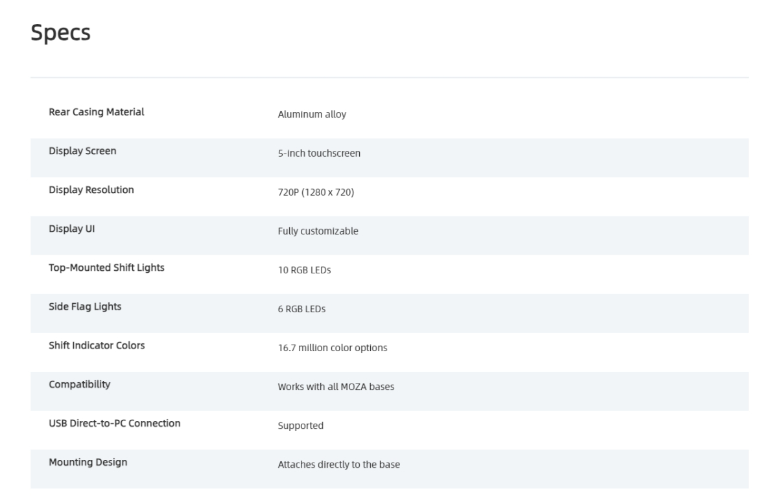Click the USB Direct-to-PC Connection label
The height and width of the screenshot is (504, 778).
[115, 423]
